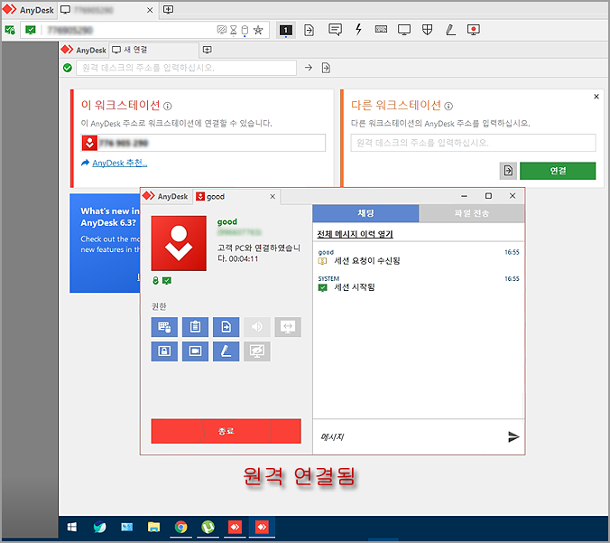
Task: Open the keyboard settings icon in session toolbar
Action: pyautogui.click(x=381, y=29)
